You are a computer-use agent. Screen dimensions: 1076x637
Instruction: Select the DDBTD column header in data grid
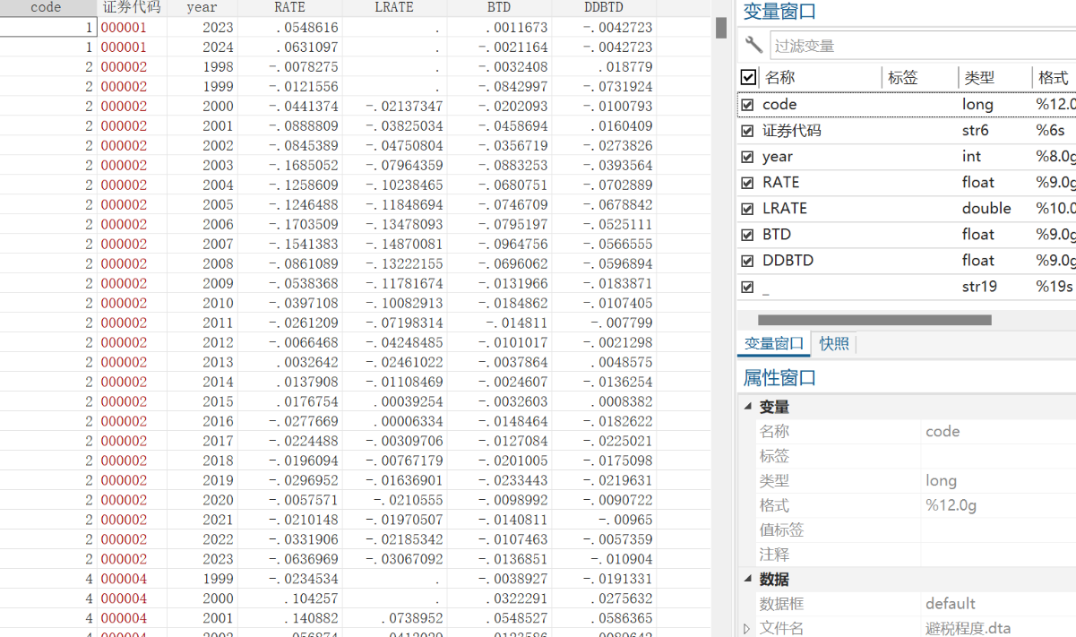pos(604,7)
